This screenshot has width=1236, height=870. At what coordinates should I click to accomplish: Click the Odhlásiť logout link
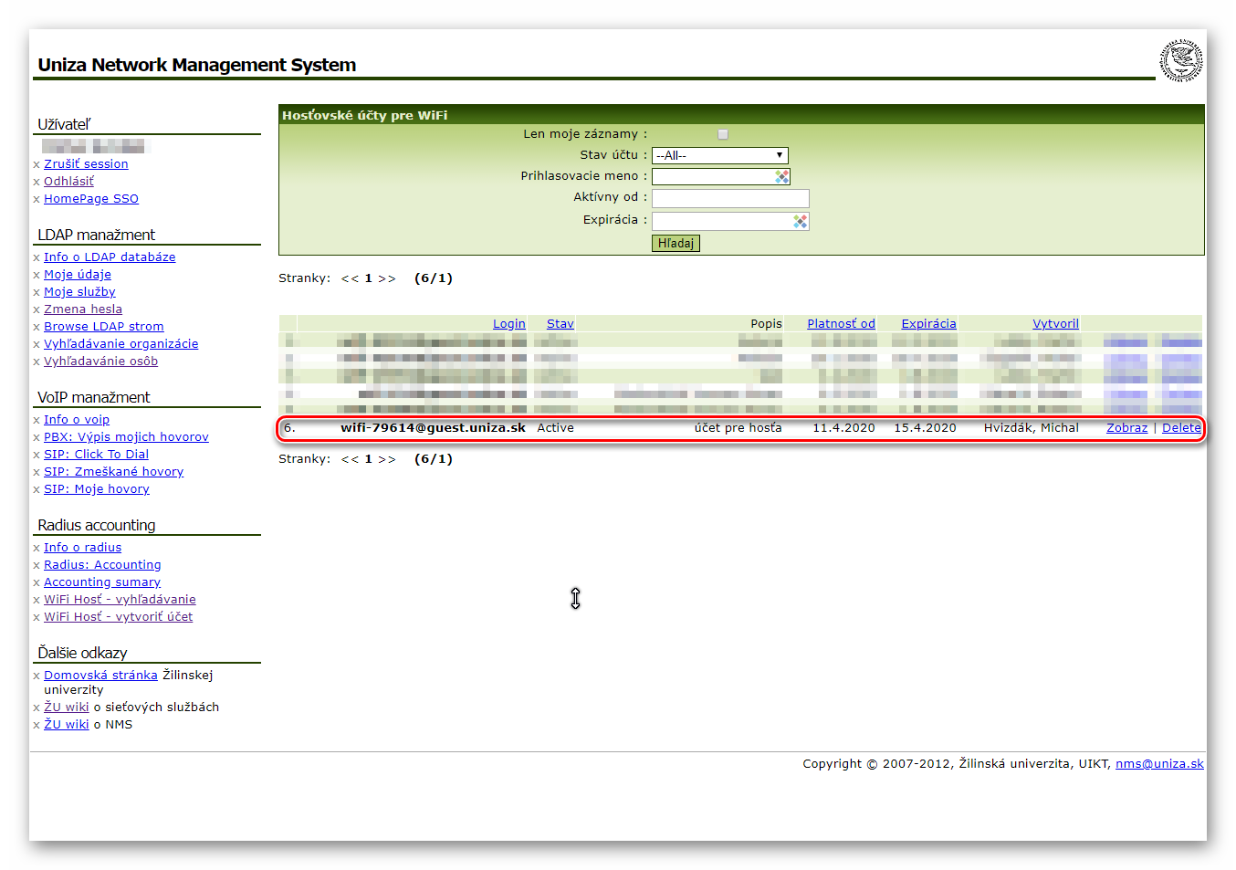point(68,182)
